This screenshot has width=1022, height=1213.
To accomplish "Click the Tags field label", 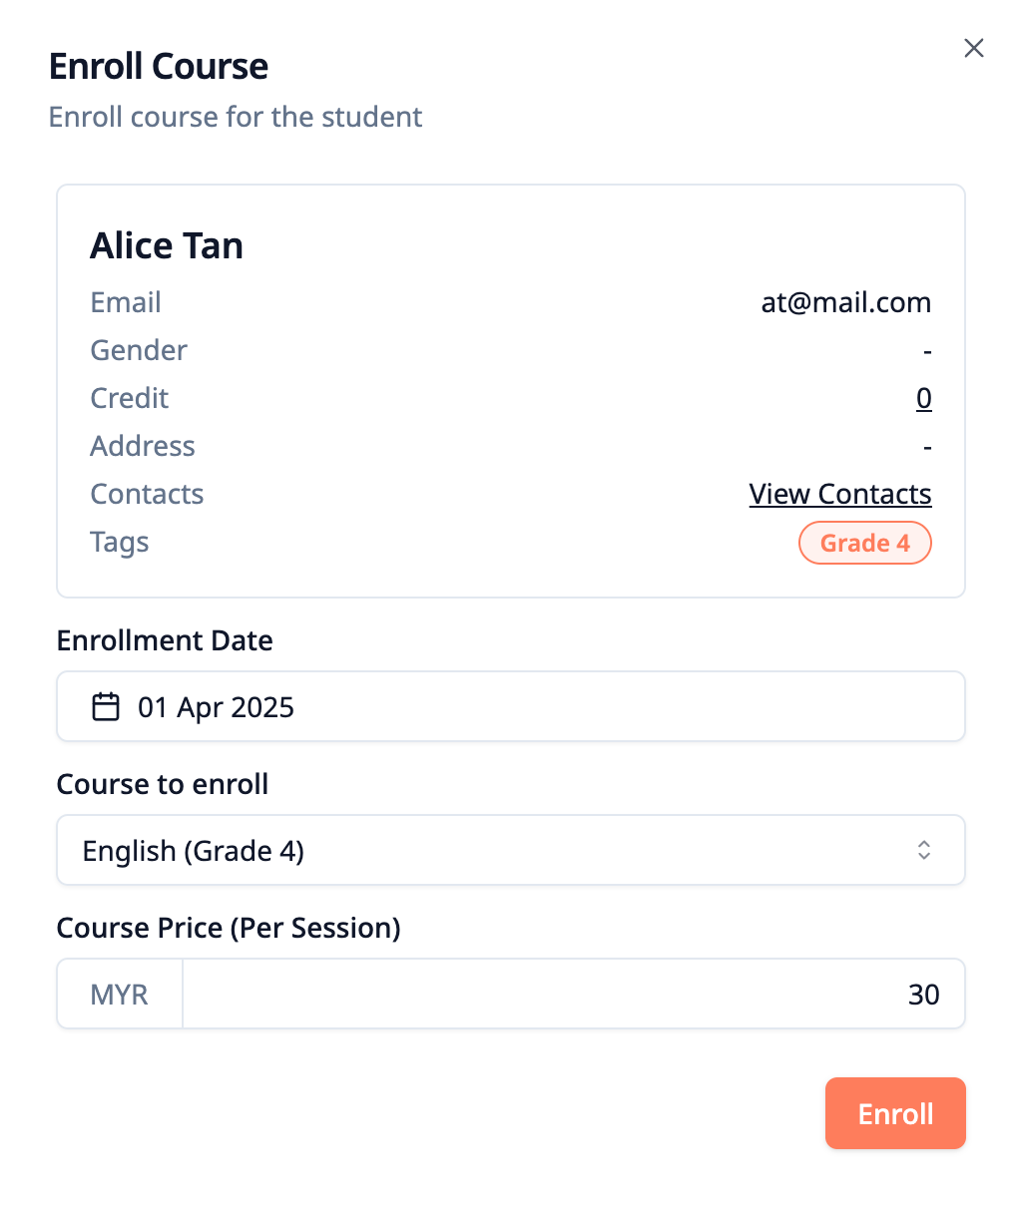I will pos(120,543).
